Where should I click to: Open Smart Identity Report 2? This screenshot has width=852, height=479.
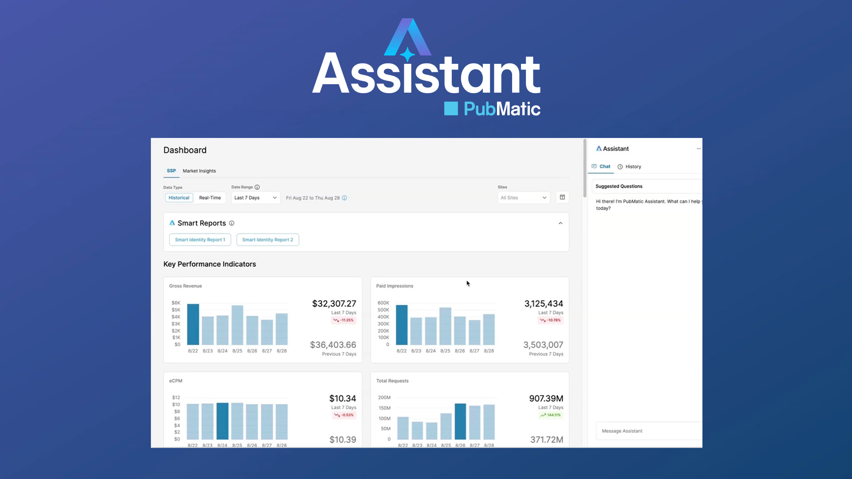268,239
